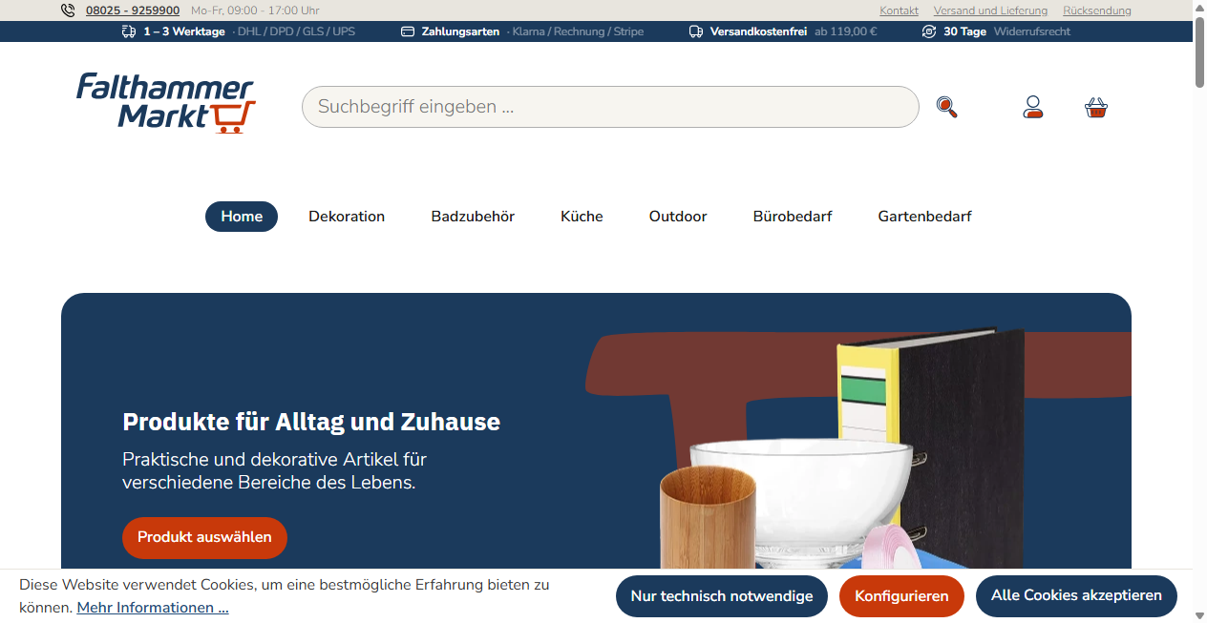Screen dimensions: 1207x623
Task: Click the Konfigurieren cookie button
Action: click(x=901, y=596)
